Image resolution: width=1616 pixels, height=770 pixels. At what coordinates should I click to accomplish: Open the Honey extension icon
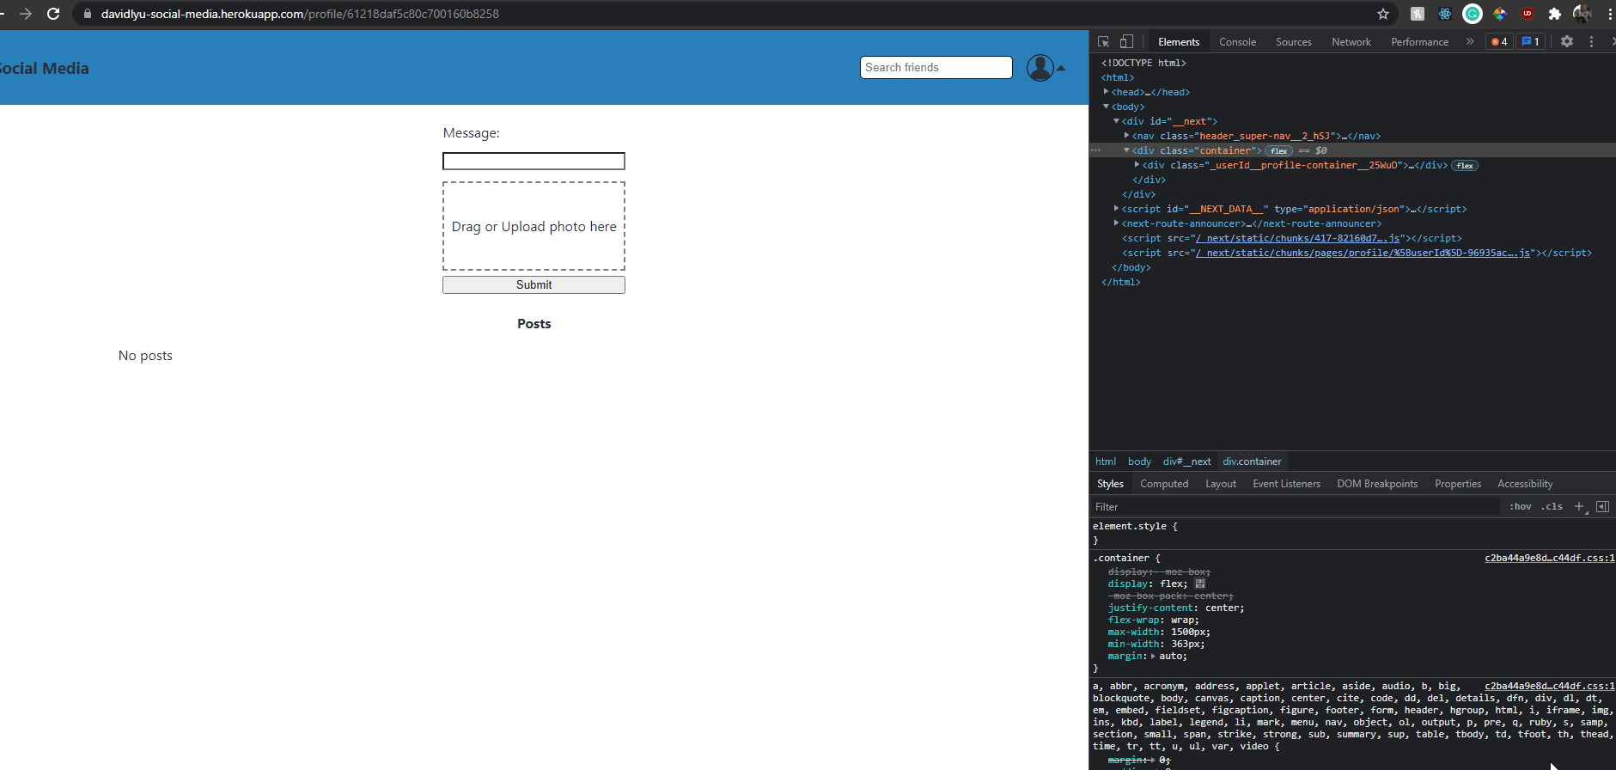click(x=1418, y=14)
